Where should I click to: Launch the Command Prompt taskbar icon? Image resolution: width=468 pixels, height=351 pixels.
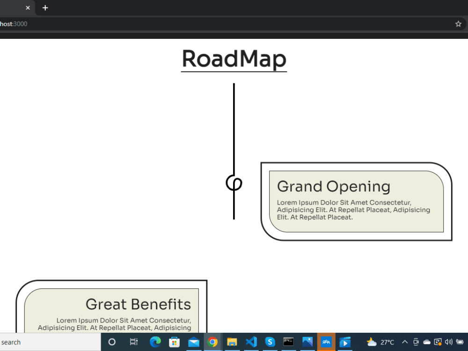[x=288, y=342]
